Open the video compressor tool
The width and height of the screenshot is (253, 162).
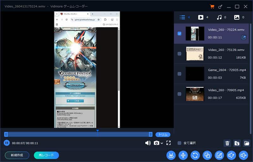[x=183, y=155]
